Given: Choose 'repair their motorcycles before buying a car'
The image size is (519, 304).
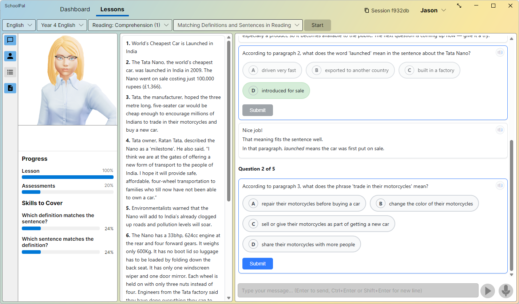Looking at the screenshot, I should click(x=304, y=204).
